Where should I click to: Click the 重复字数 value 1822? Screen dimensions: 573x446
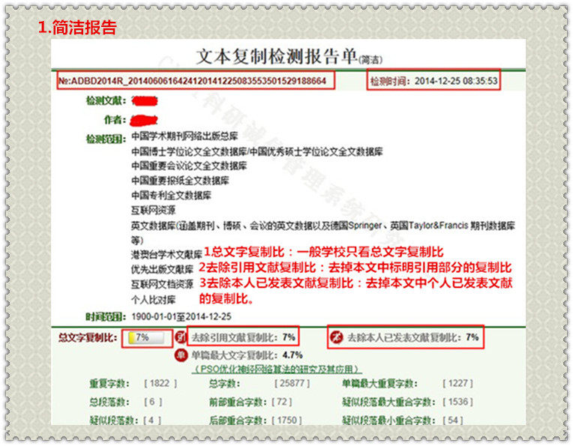click(160, 383)
